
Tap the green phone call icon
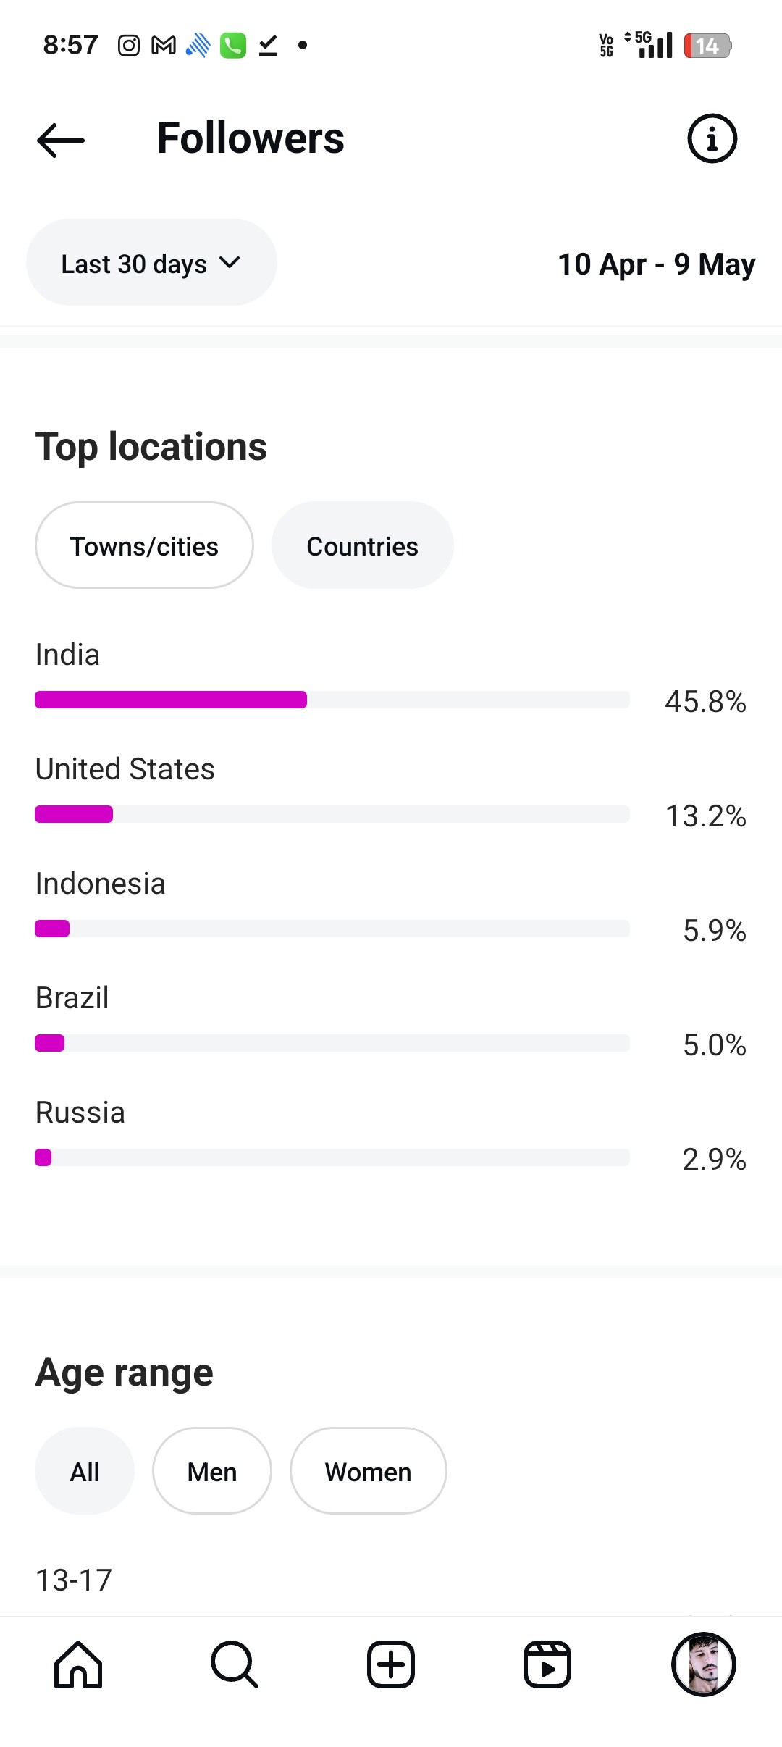pyautogui.click(x=233, y=46)
